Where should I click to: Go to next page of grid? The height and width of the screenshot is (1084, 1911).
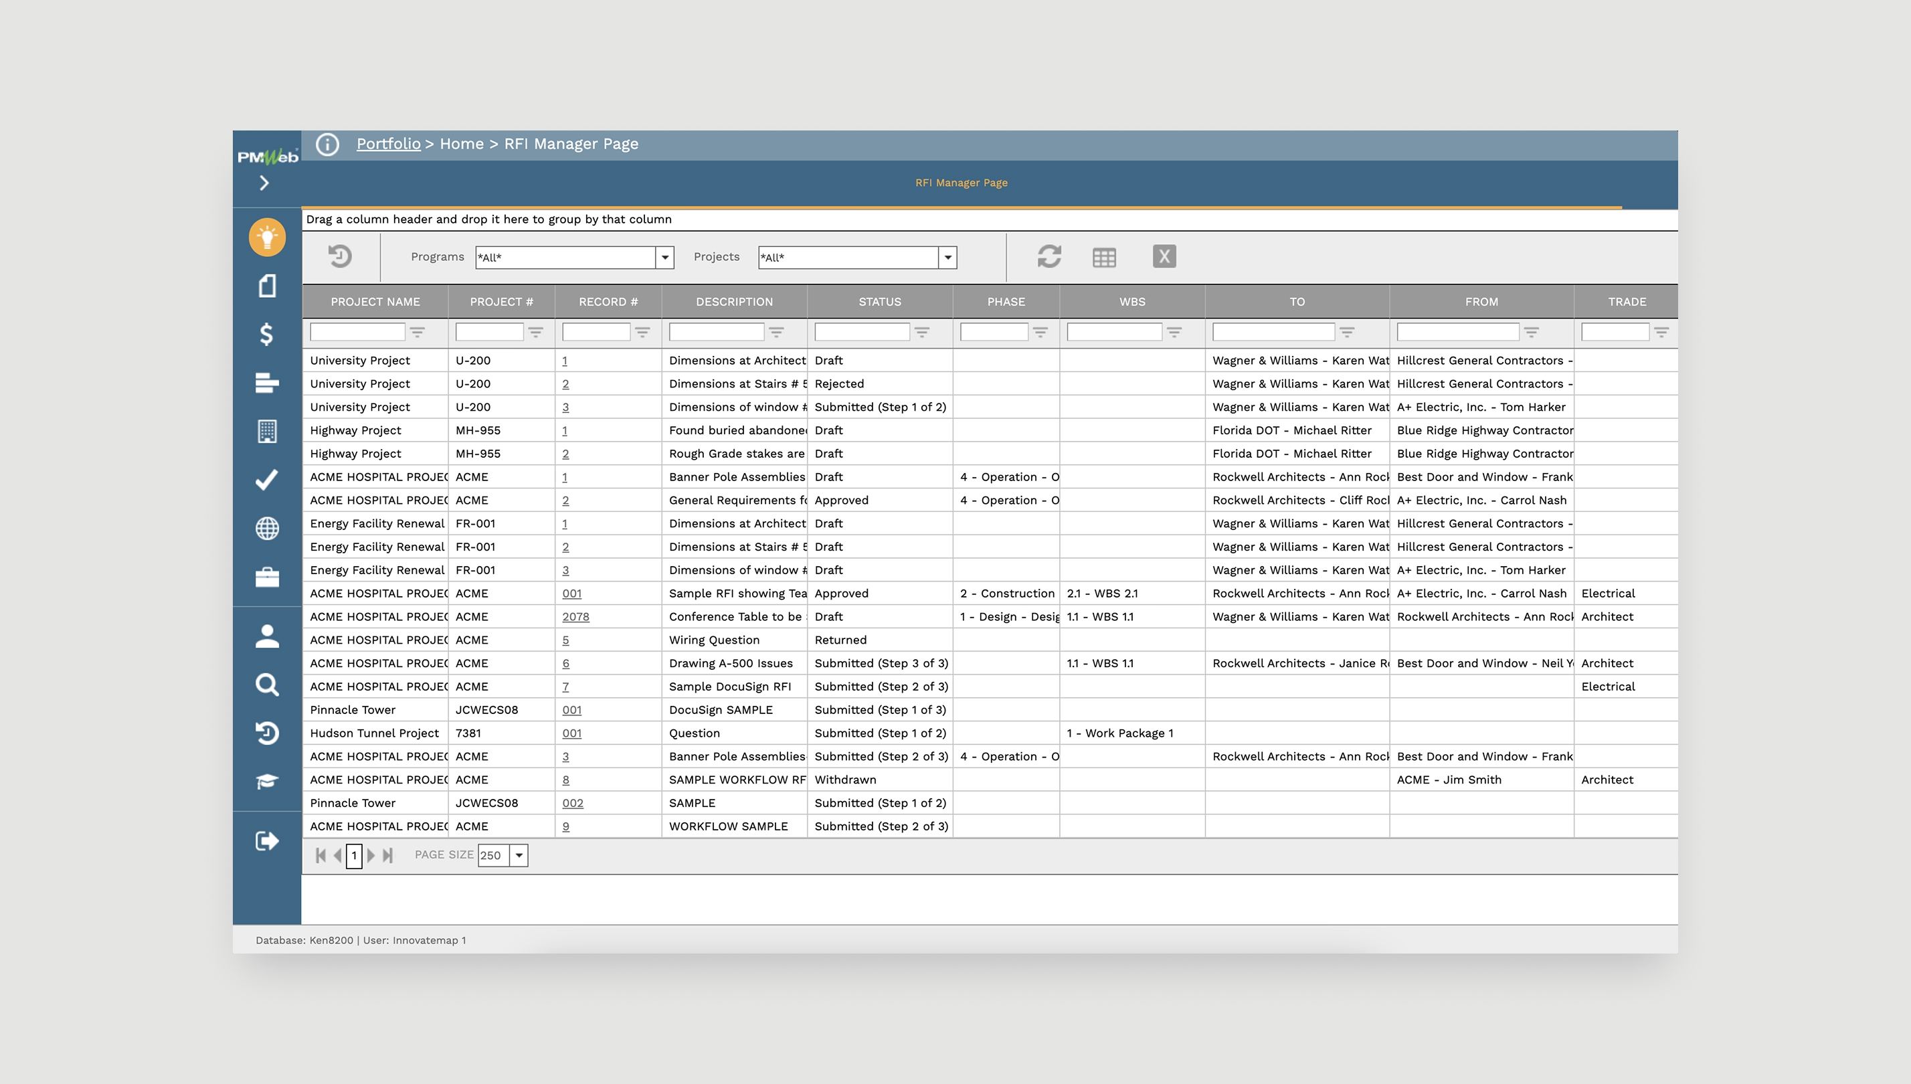(x=371, y=855)
